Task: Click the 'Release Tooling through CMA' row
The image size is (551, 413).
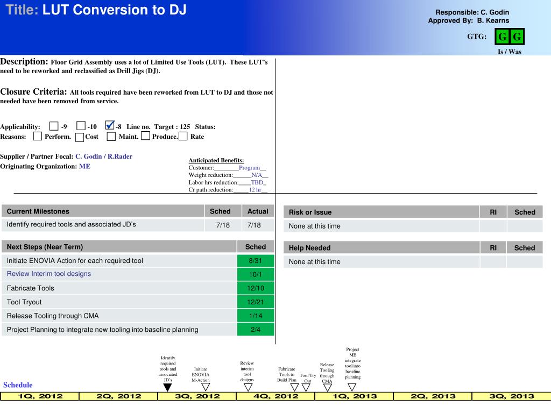Action: 119,316
